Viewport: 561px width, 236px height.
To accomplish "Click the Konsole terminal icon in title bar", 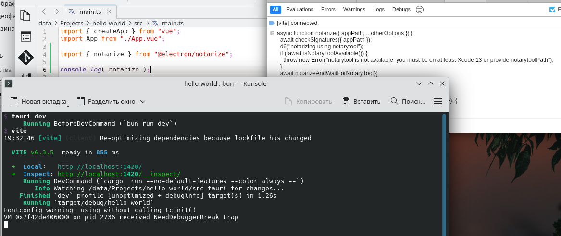I will (x=9, y=83).
